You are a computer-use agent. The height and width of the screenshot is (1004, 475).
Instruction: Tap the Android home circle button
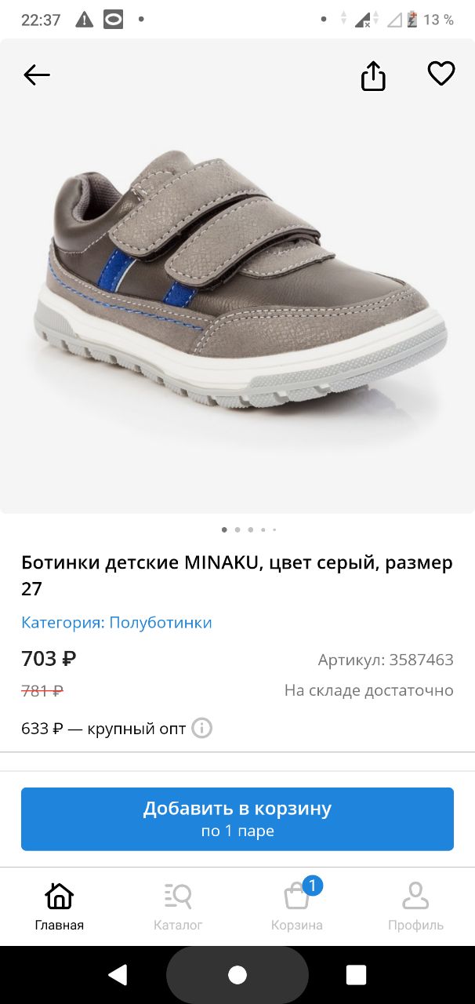tap(237, 974)
